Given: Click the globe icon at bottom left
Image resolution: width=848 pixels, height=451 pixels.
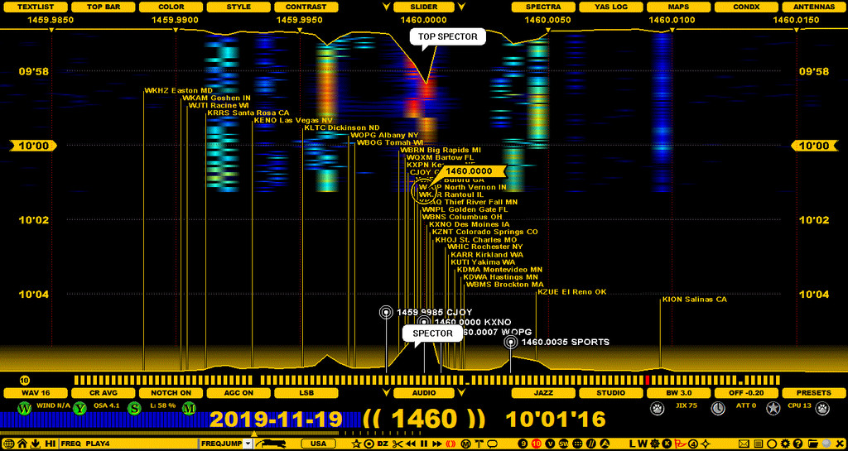Looking at the screenshot, I should pyautogui.click(x=7, y=444).
